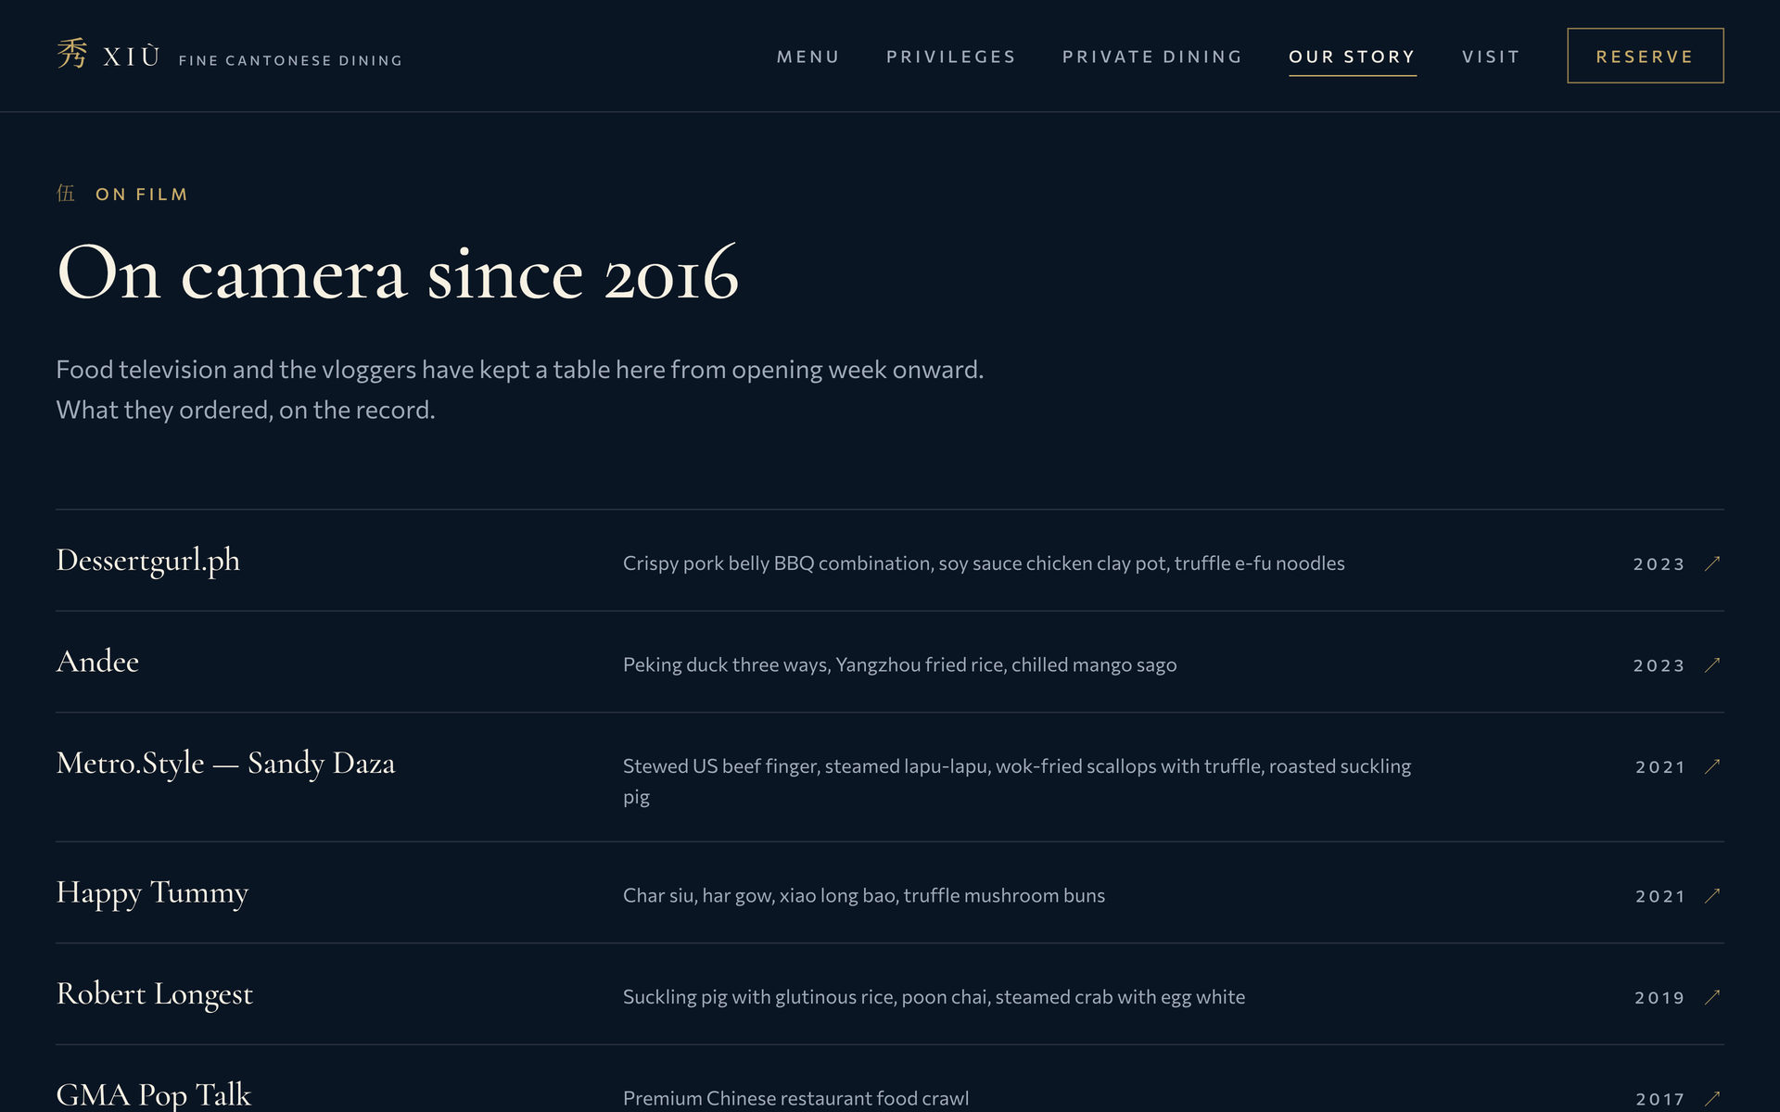
Task: Click 'Premium Chinese restaurant food crawl' text
Action: click(x=795, y=1098)
